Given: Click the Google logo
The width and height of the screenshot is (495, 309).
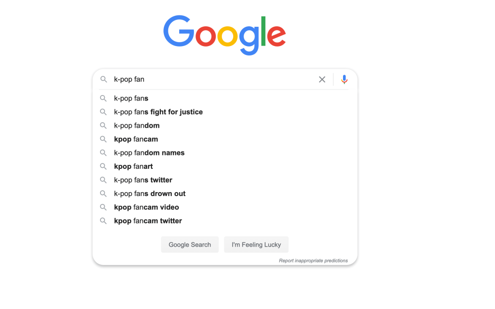Looking at the screenshot, I should point(224,34).
